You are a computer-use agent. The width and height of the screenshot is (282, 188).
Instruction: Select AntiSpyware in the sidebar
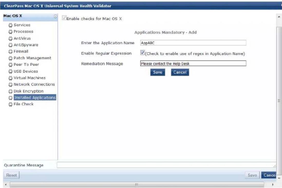click(26, 45)
